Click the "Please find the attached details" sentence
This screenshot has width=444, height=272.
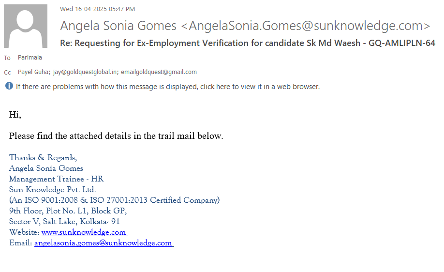click(116, 136)
